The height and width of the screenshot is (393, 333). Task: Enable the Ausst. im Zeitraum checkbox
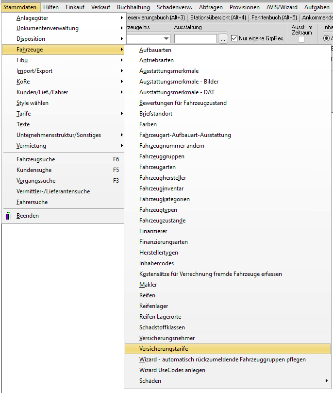(301, 40)
